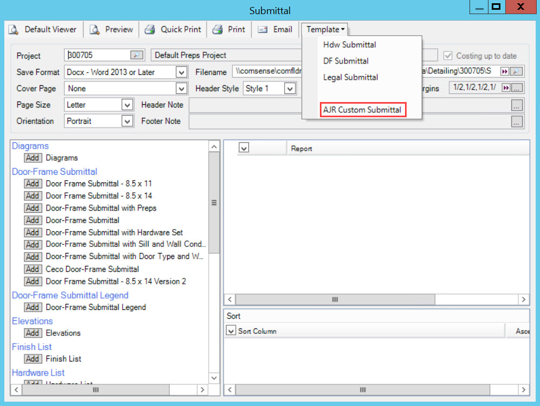Open the Header Note ellipsis button
The width and height of the screenshot is (540, 406).
pyautogui.click(x=517, y=105)
